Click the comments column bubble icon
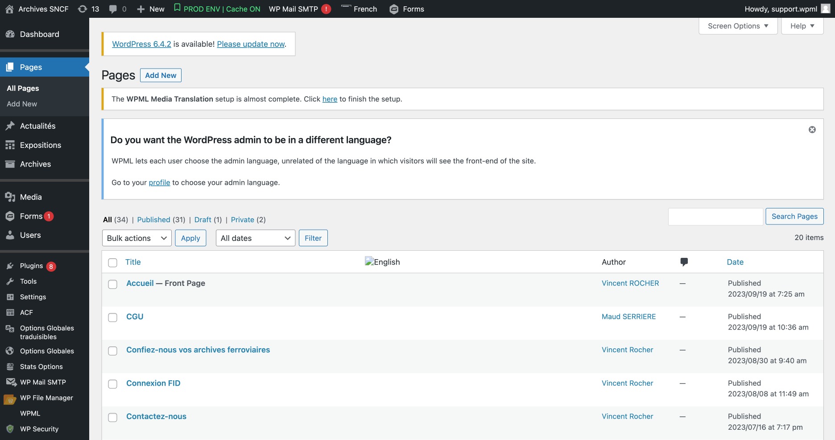Image resolution: width=835 pixels, height=440 pixels. click(684, 262)
